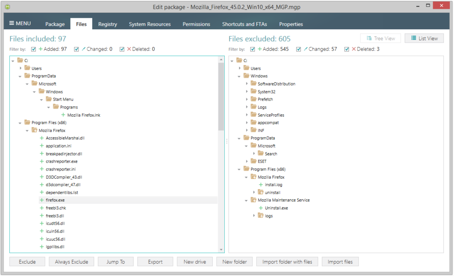Toggle included Added: 97 filter checkbox

(x=34, y=49)
